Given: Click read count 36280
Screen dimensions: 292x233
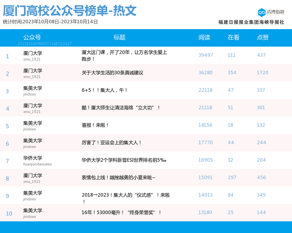Looking at the screenshot, I should pyautogui.click(x=205, y=72).
